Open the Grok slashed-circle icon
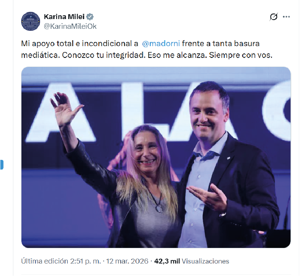Viewport: 303px width, 276px height. (x=274, y=17)
